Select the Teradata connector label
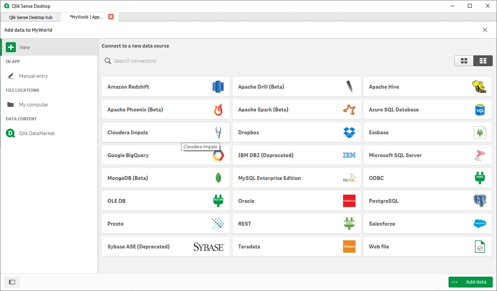The height and width of the screenshot is (291, 497). (249, 246)
